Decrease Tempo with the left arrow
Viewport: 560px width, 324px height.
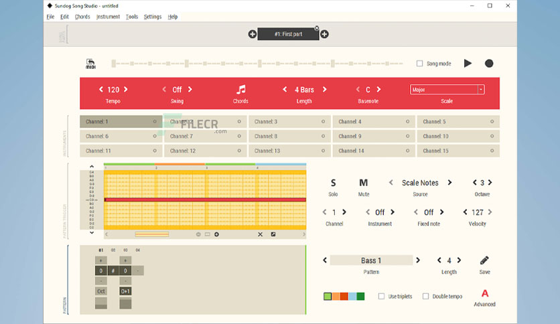coord(100,89)
